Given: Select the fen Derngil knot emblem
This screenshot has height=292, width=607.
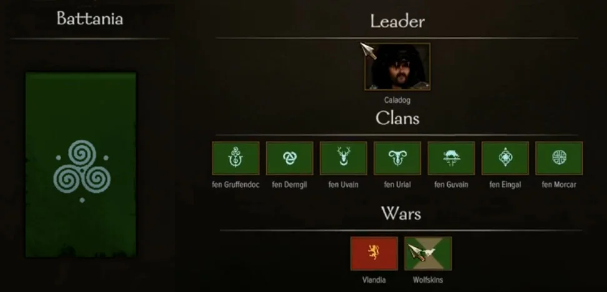Looking at the screenshot, I should tap(289, 158).
